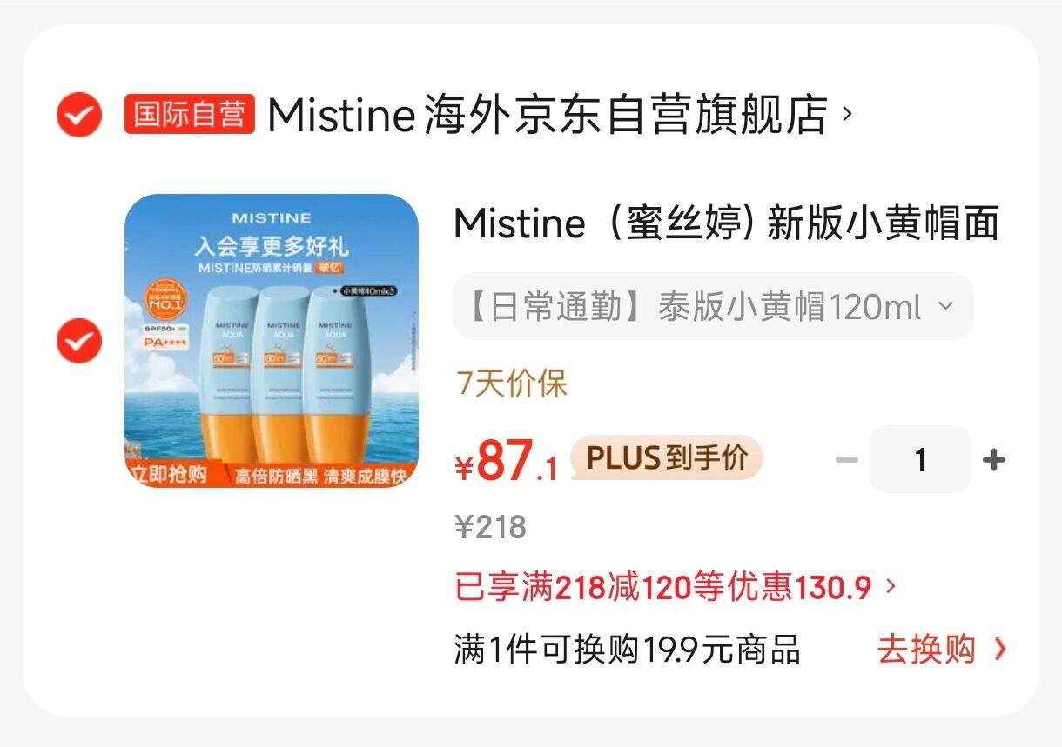The image size is (1062, 747).
Task: Toggle the sunscreen product item checkbox
Action: (x=78, y=340)
